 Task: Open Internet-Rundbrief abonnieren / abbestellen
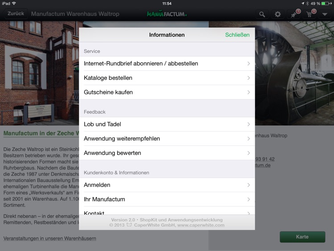[x=167, y=64]
